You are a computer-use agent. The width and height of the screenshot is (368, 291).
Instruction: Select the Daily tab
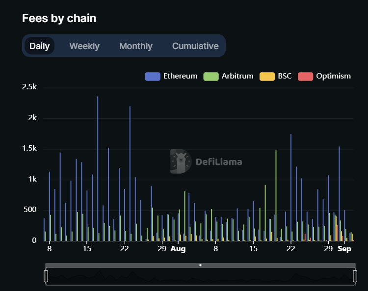[39, 46]
